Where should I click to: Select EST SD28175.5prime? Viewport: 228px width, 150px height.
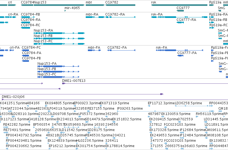tap(101, 130)
